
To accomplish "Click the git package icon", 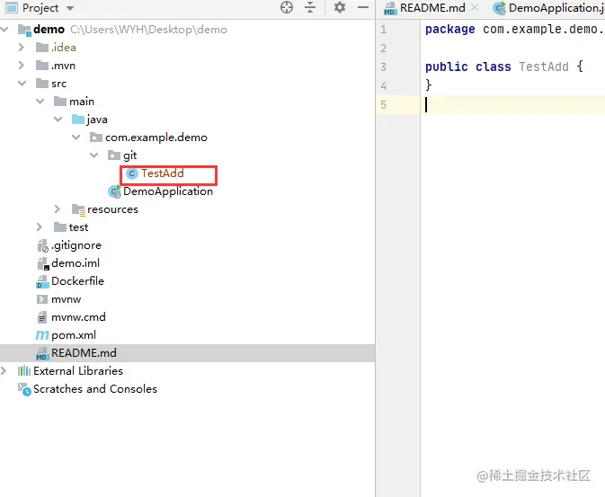I will coord(114,155).
